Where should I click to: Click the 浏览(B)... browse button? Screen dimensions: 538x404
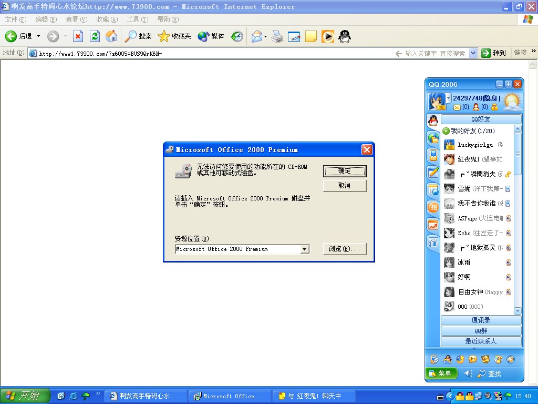point(345,249)
